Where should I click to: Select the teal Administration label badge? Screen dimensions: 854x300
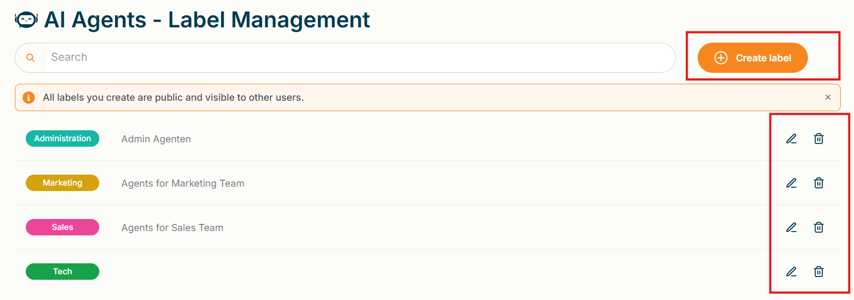(63, 139)
